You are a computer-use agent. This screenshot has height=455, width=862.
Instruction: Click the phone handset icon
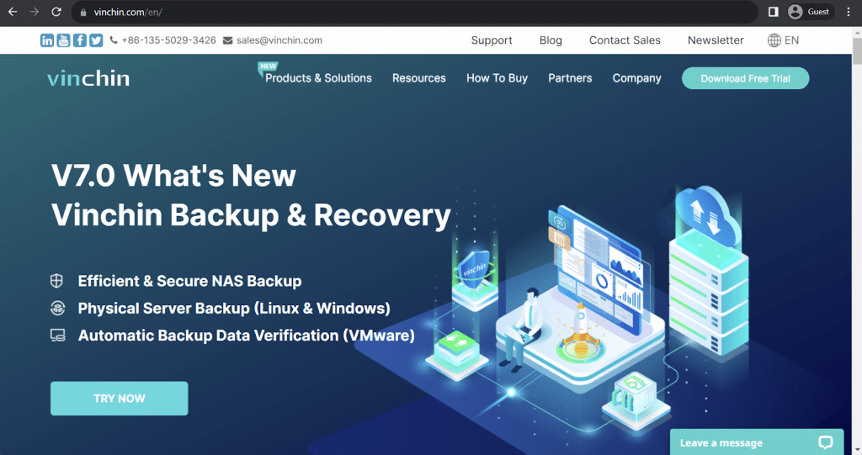(x=114, y=40)
